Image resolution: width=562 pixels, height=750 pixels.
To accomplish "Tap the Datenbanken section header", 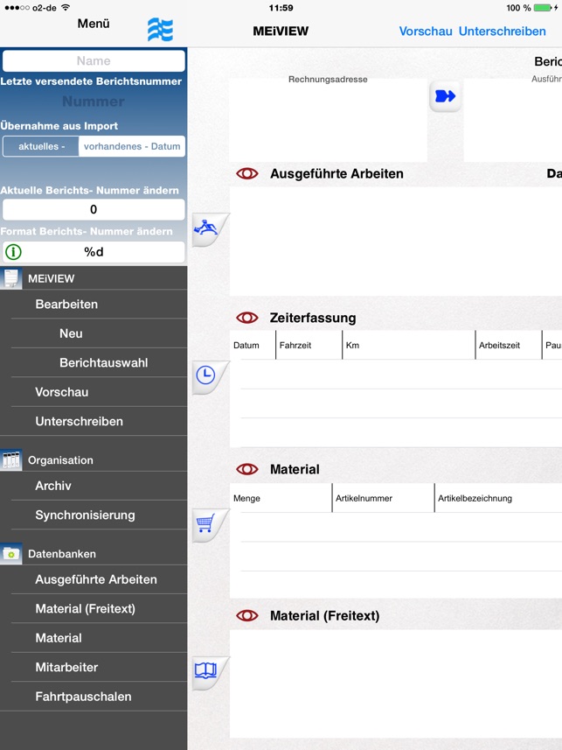I will pos(94,554).
